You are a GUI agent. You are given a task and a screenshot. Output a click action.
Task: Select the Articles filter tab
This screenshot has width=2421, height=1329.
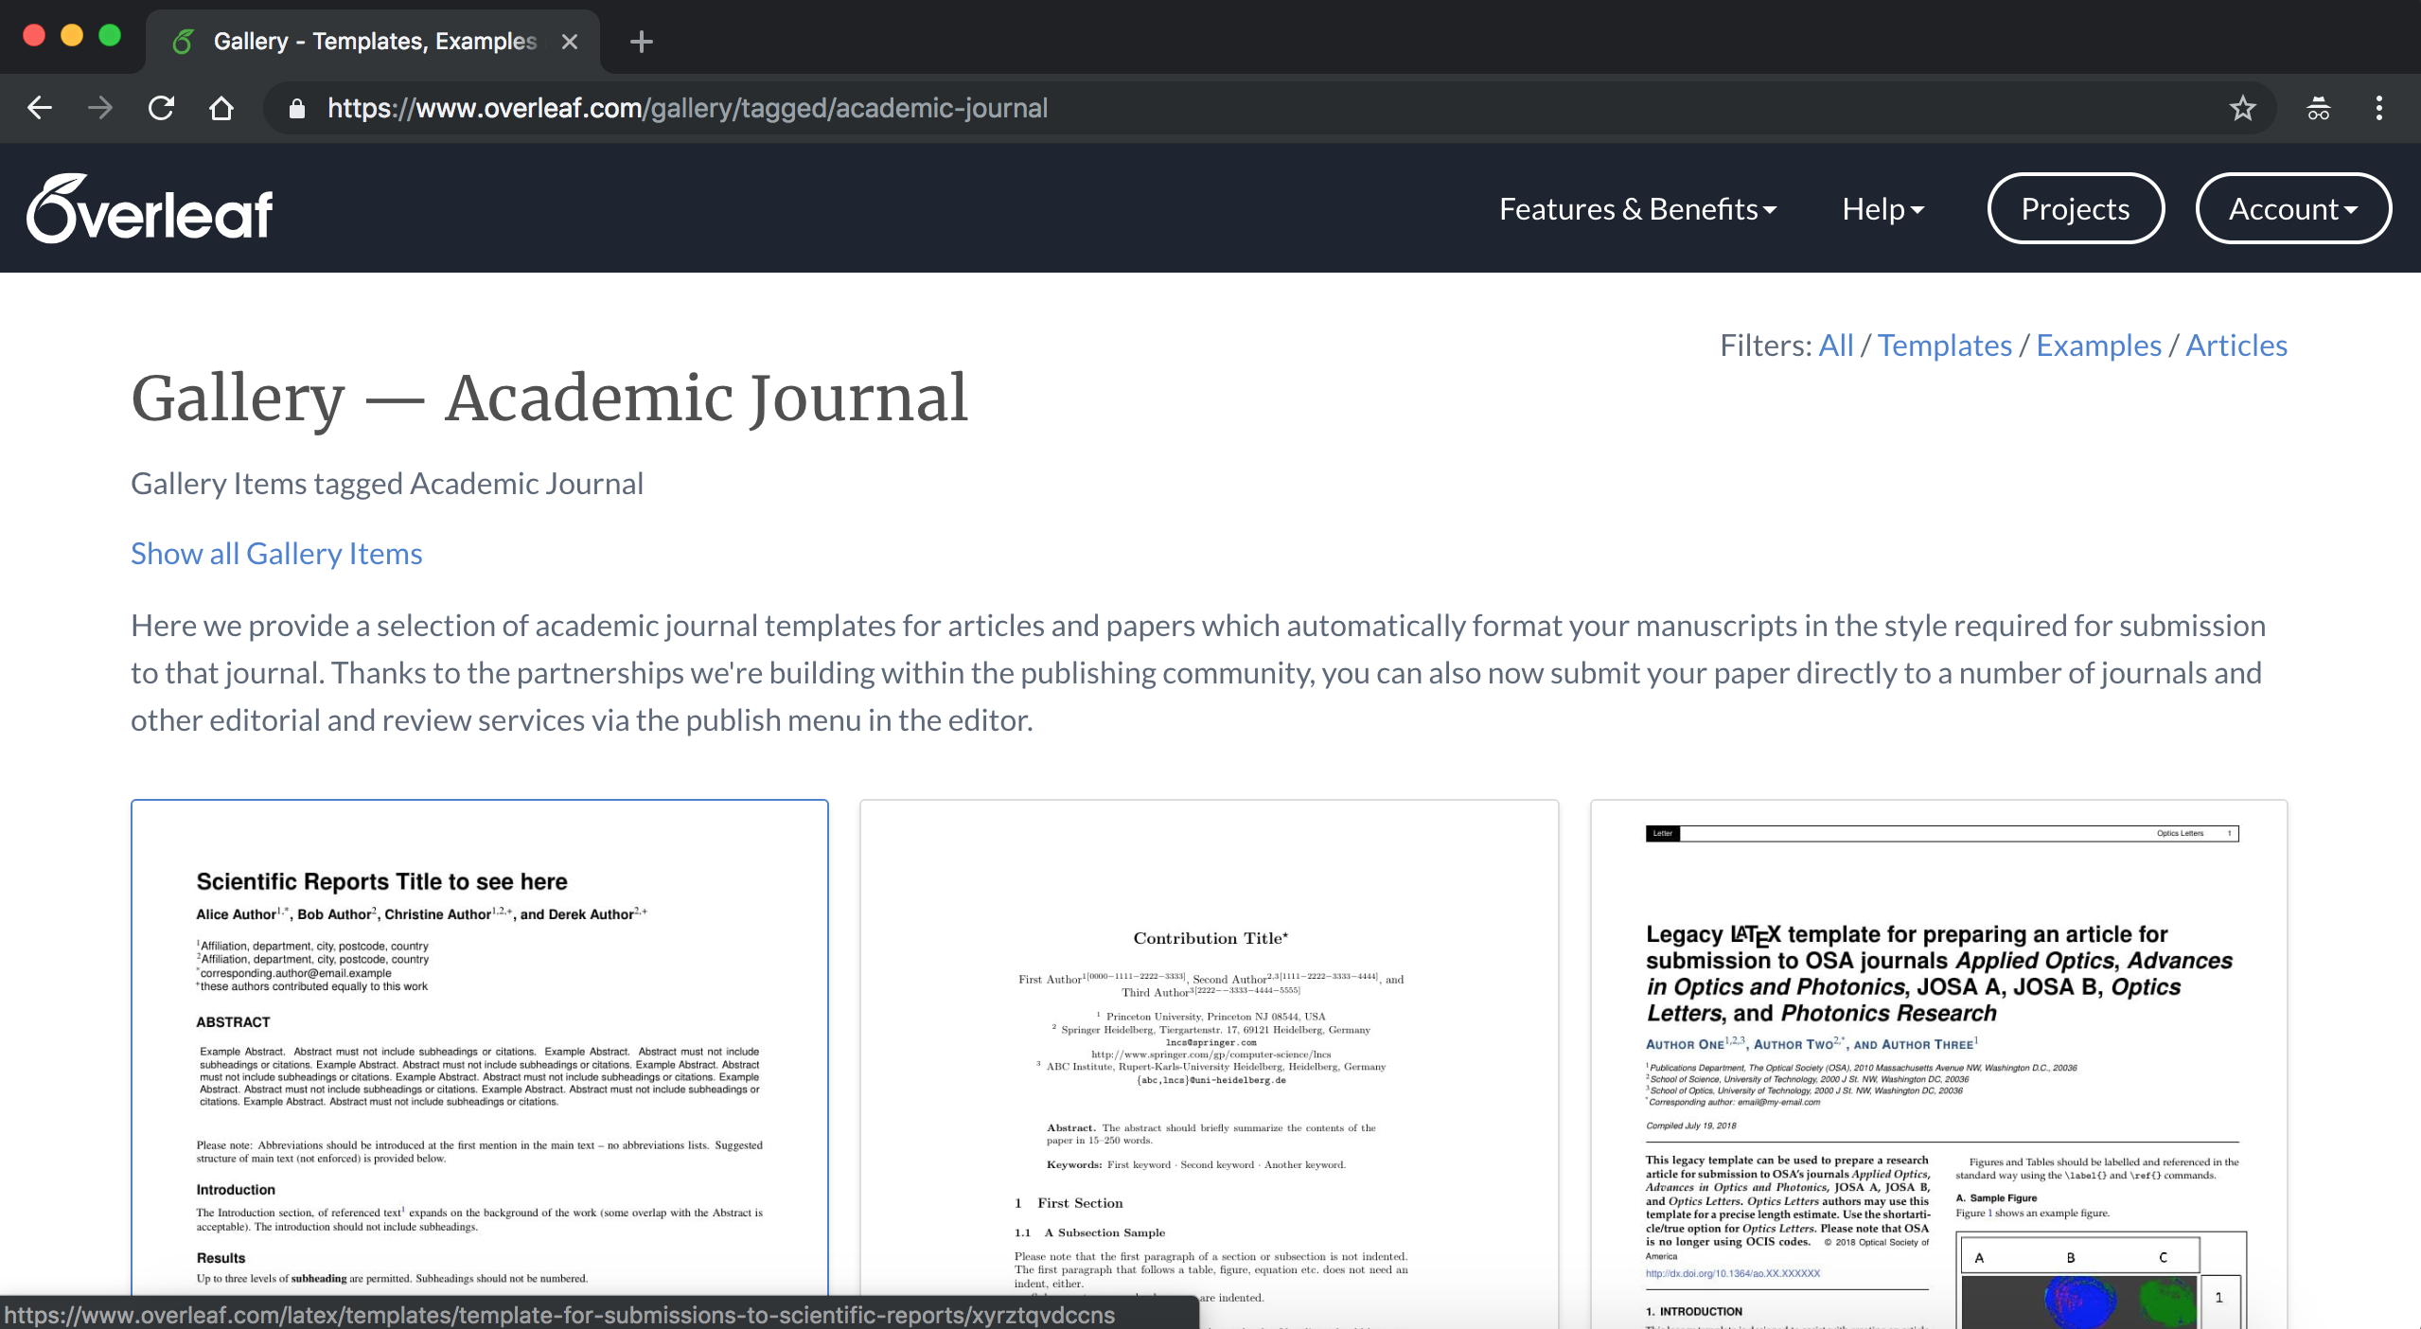click(x=2237, y=346)
